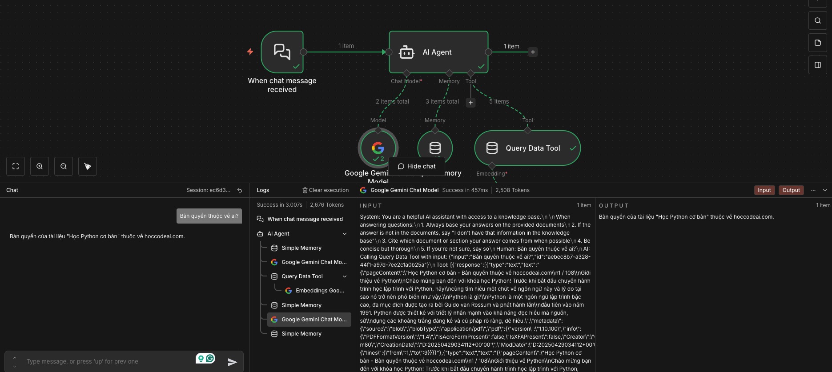Click the fit-to-view canvas icon
The image size is (832, 372).
point(16,166)
